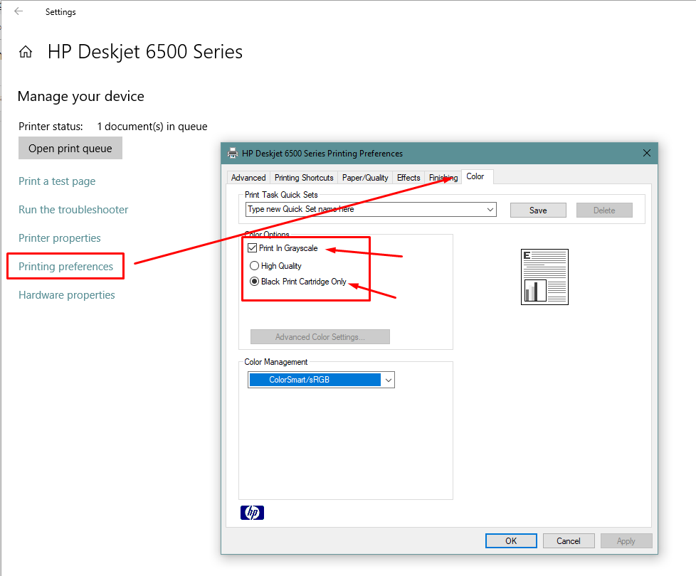Click Cancel in preferences dialog
Viewport: 696px width, 576px height.
coord(568,541)
